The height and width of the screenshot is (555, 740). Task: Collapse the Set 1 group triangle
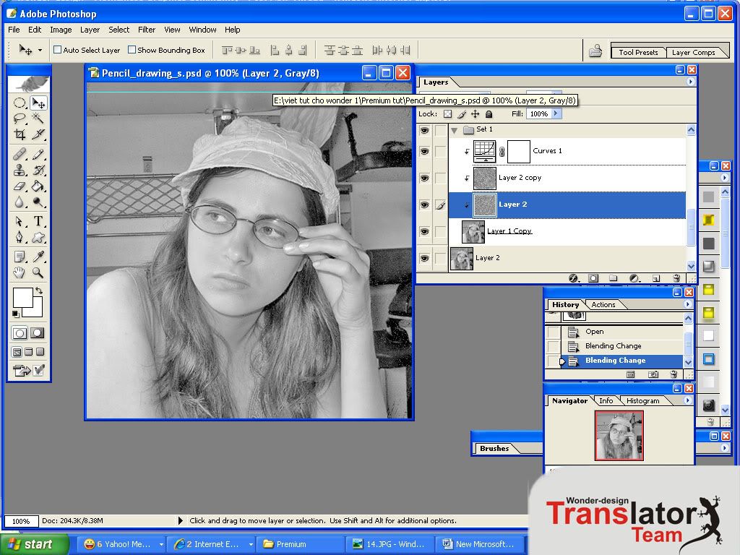point(454,130)
